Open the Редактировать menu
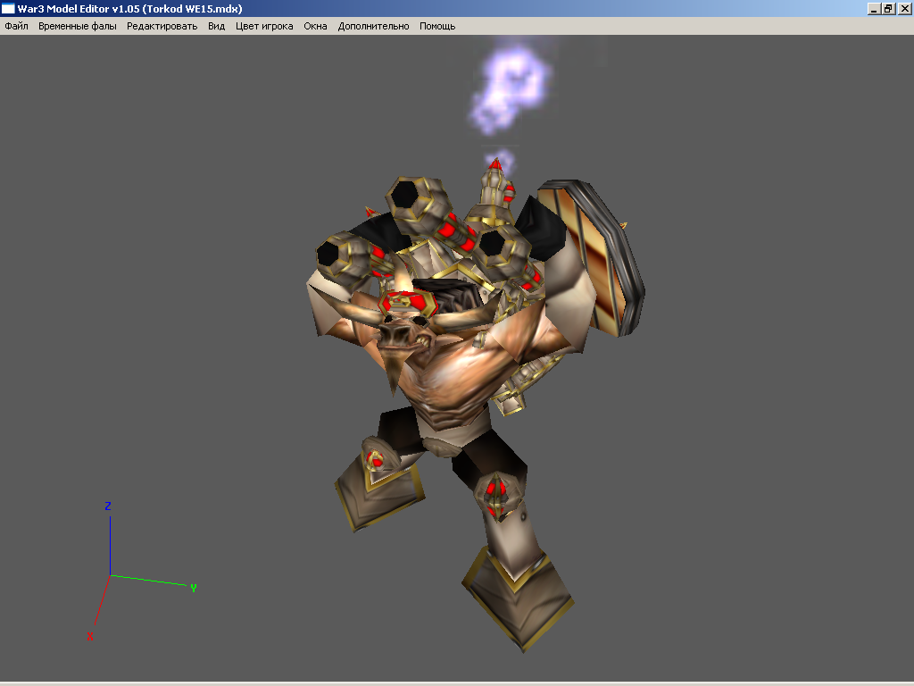 [162, 26]
